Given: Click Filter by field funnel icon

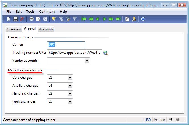Looking at the screenshot, I should (68, 19).
